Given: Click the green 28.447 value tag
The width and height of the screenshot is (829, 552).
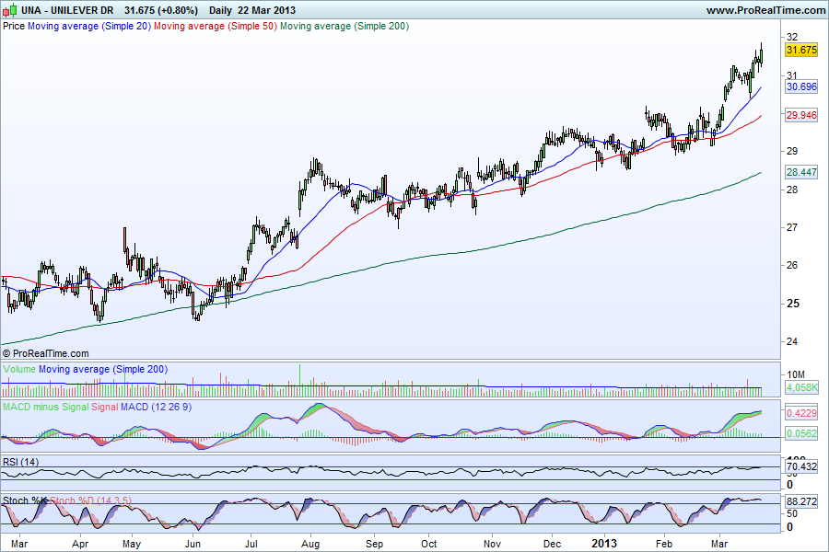Looking at the screenshot, I should point(801,172).
